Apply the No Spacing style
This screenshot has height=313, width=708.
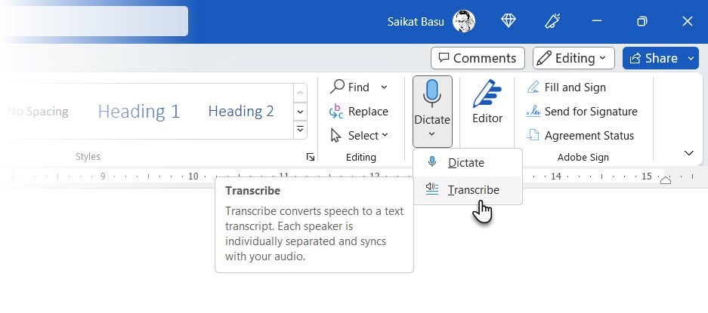pos(38,112)
